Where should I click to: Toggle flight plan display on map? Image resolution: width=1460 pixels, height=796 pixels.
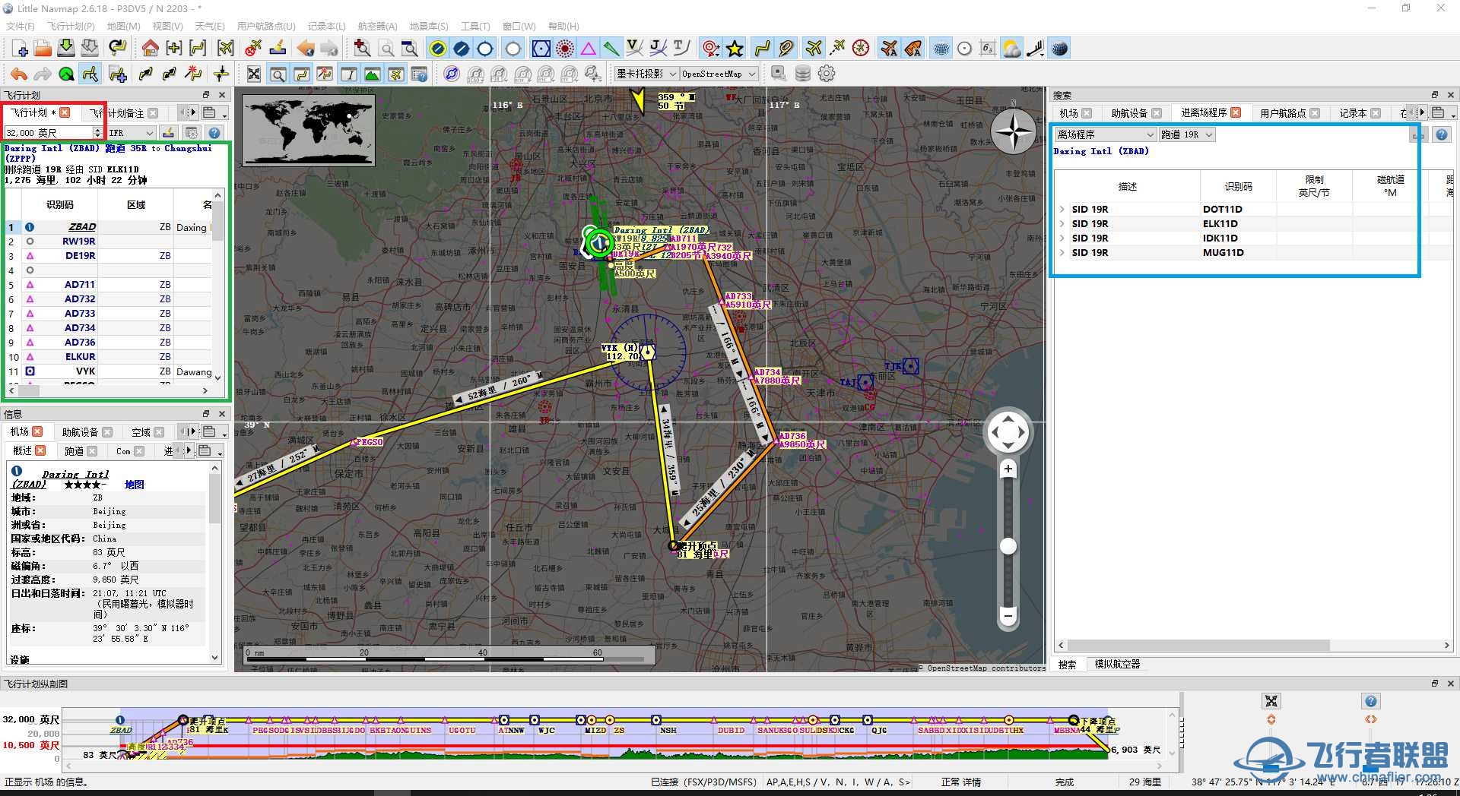tap(761, 49)
